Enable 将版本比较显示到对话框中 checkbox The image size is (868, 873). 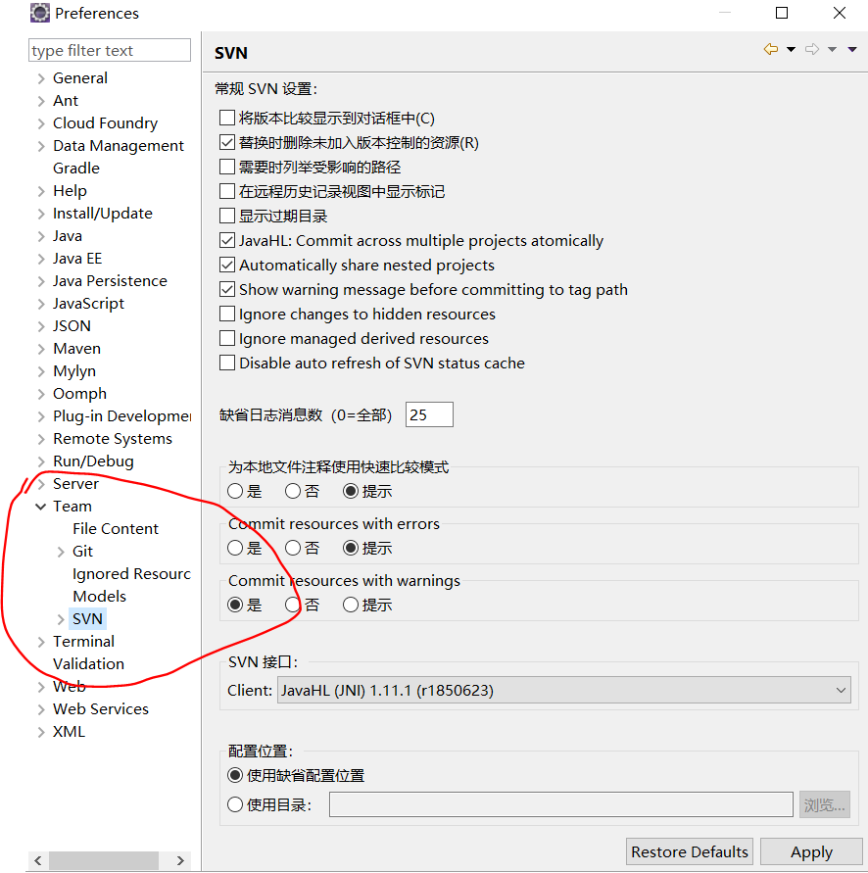227,118
